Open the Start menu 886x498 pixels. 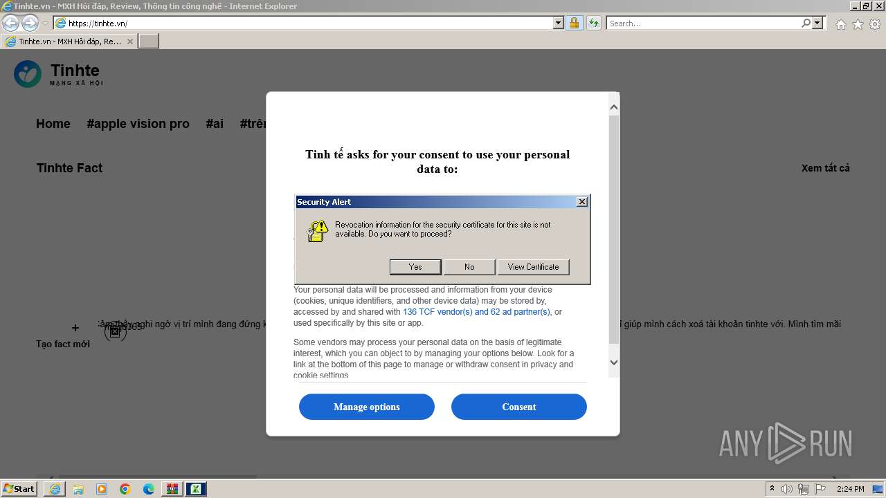pos(19,489)
